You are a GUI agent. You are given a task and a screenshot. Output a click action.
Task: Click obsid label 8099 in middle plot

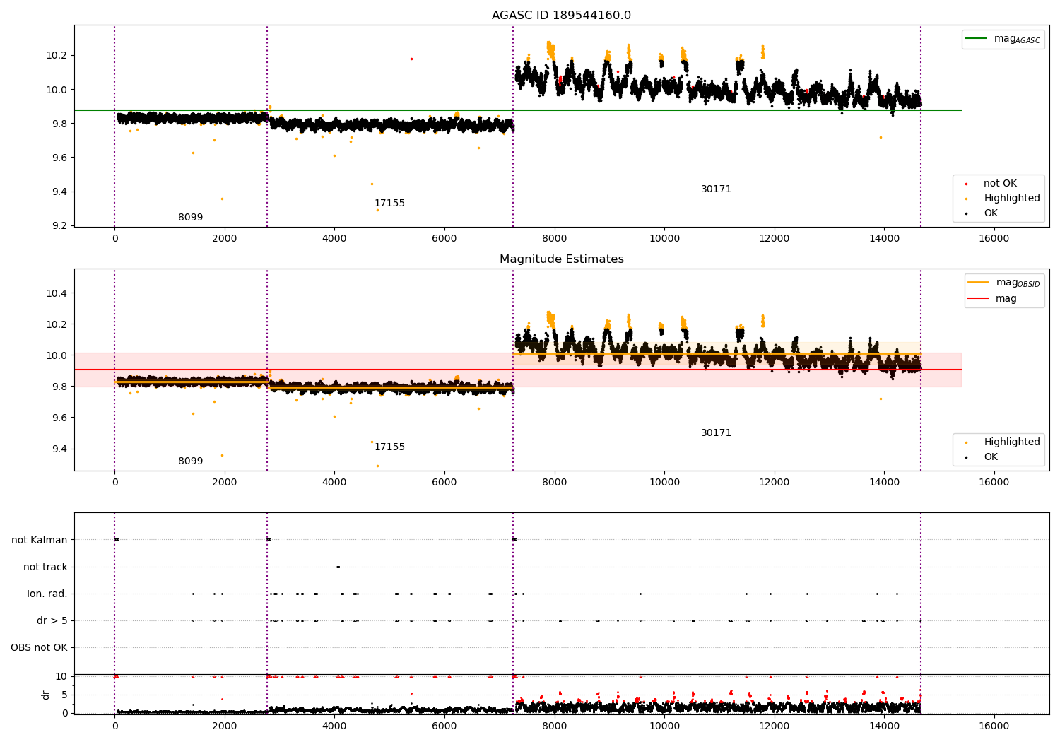[190, 461]
